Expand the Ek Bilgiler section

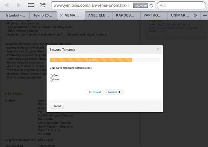(15, 93)
